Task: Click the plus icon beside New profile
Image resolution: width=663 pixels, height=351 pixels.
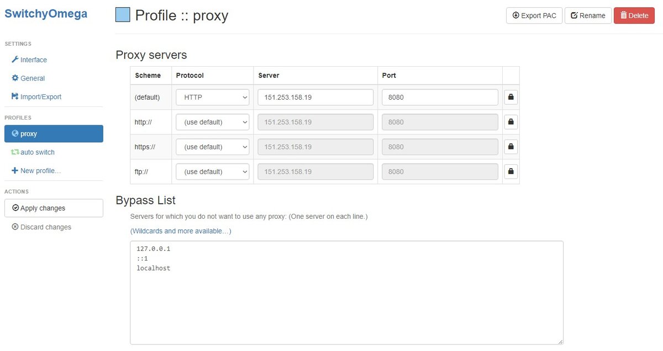Action: coord(15,171)
